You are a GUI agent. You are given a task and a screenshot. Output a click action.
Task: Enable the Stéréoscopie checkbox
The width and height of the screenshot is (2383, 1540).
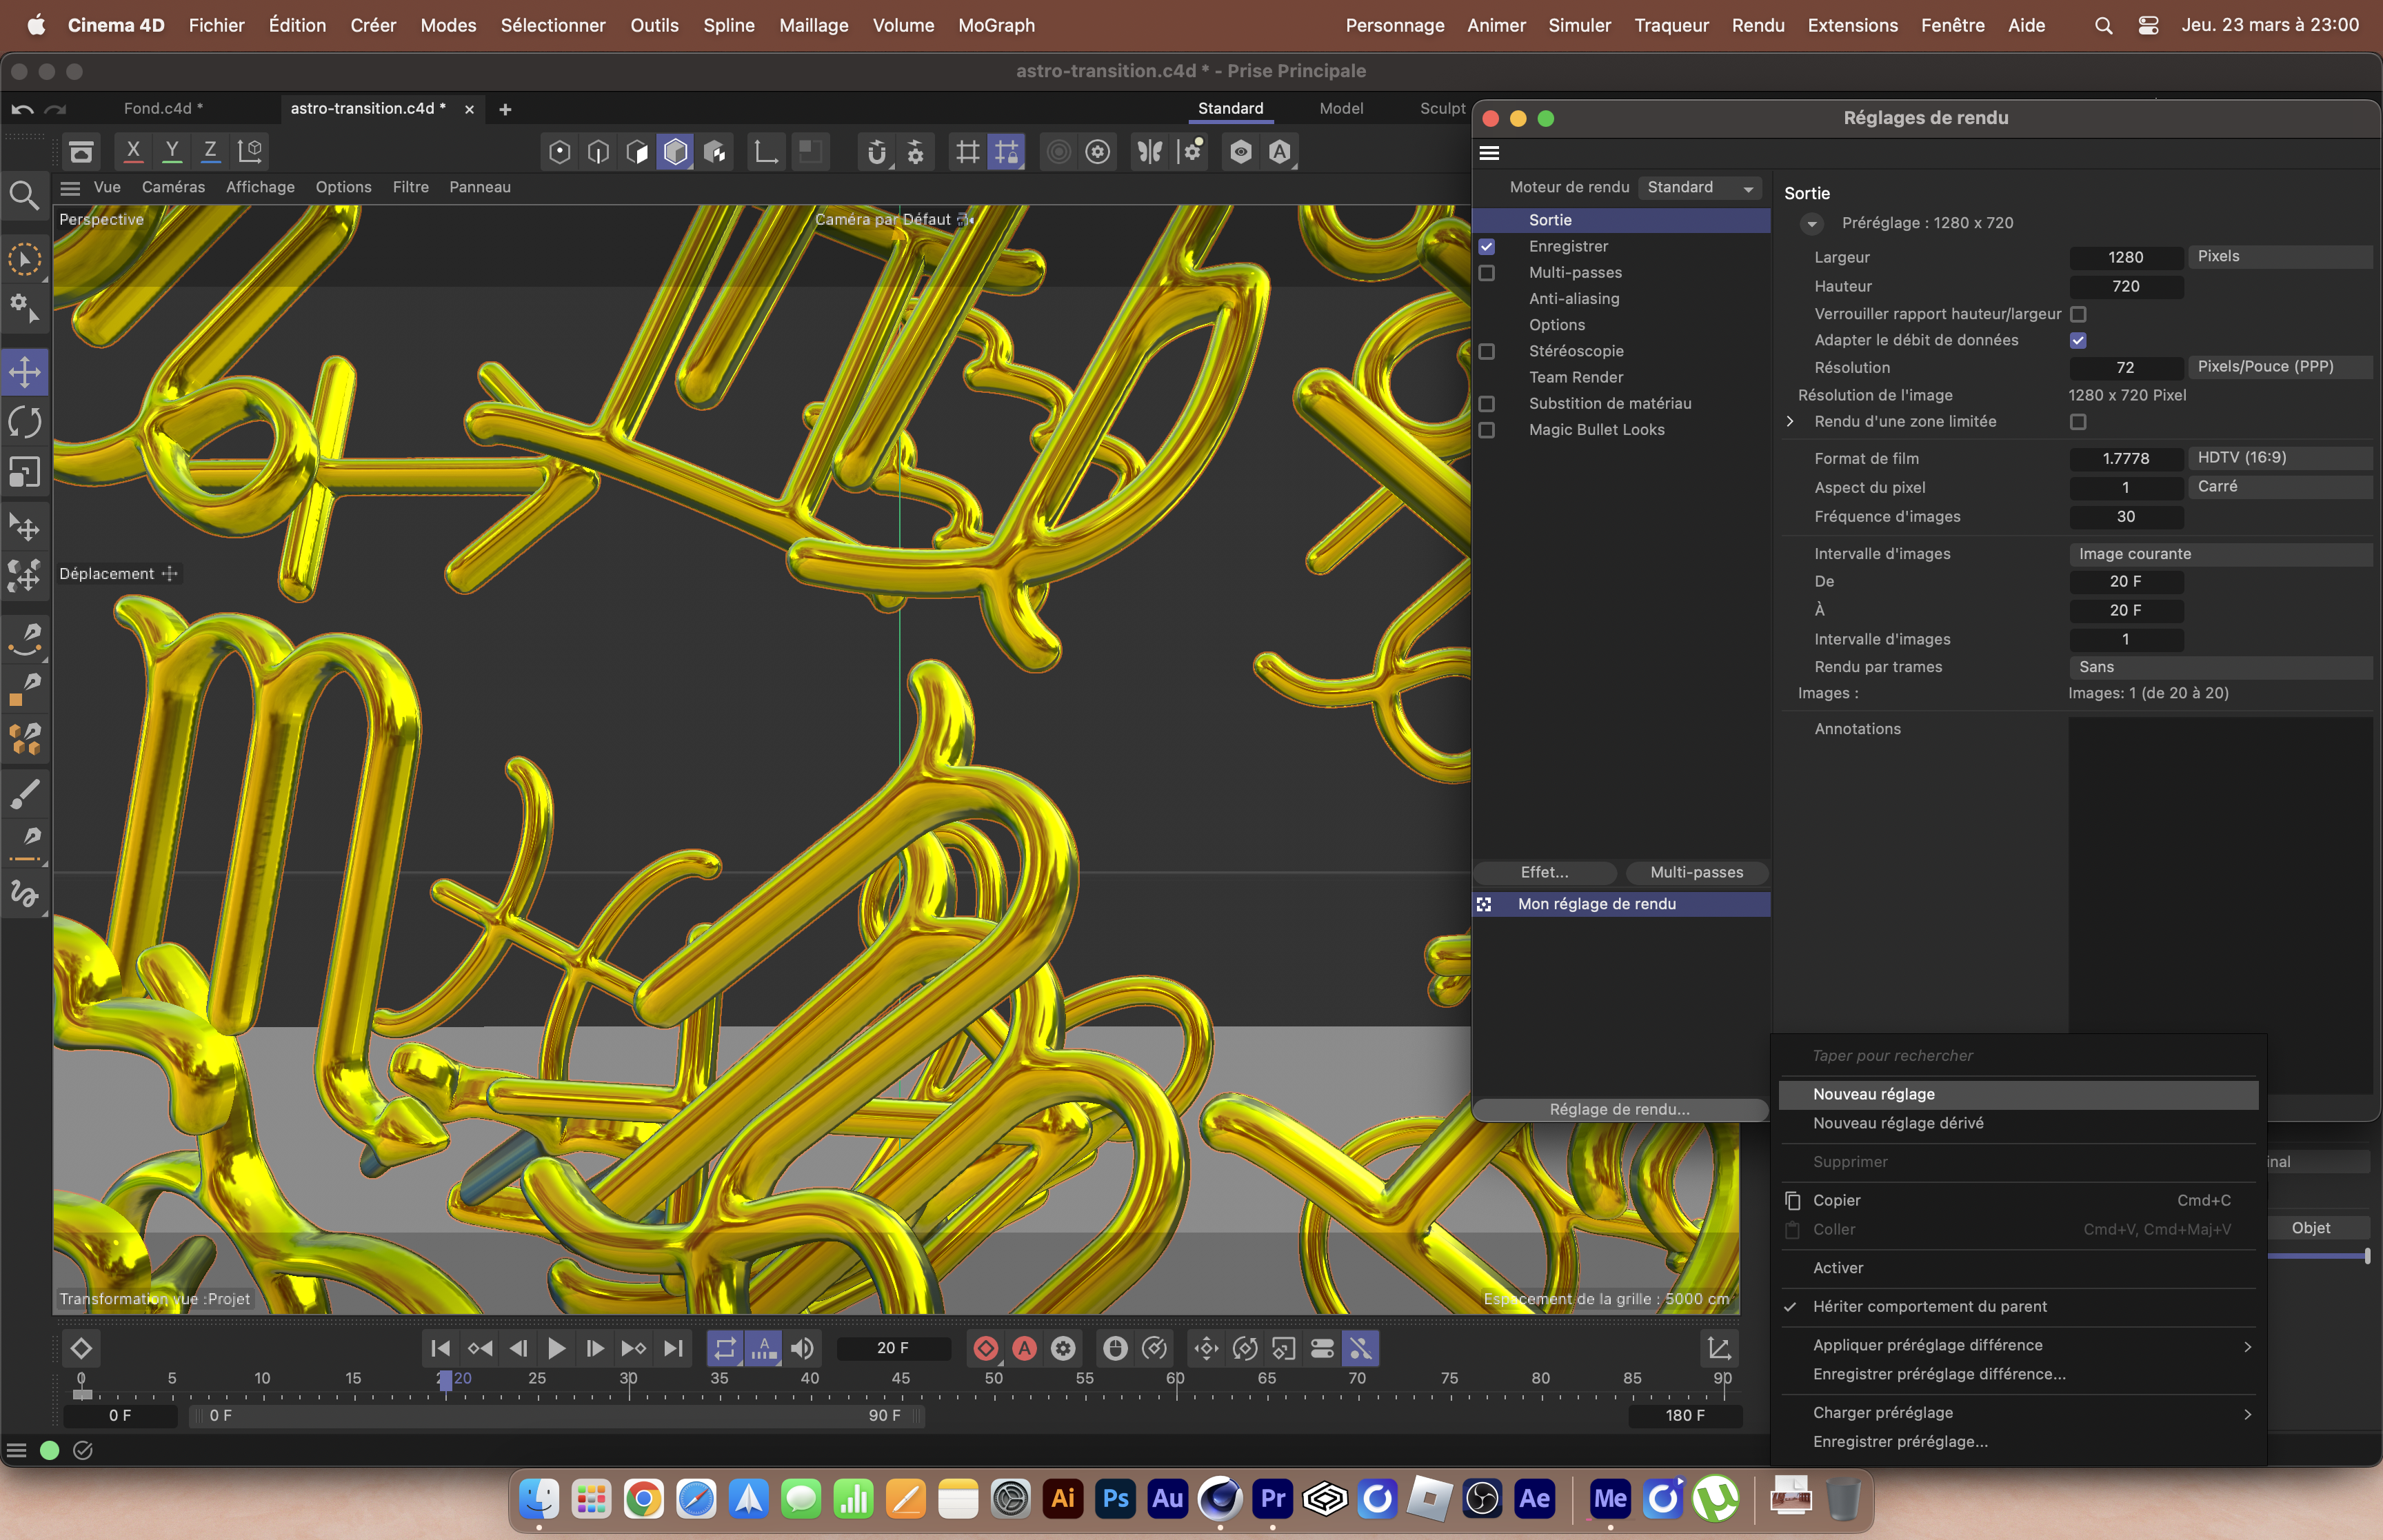[x=1487, y=352]
